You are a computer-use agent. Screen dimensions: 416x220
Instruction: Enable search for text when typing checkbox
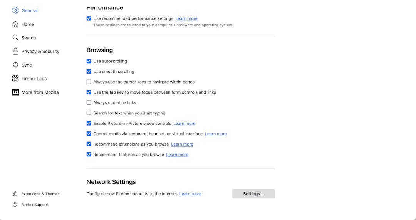[89, 113]
